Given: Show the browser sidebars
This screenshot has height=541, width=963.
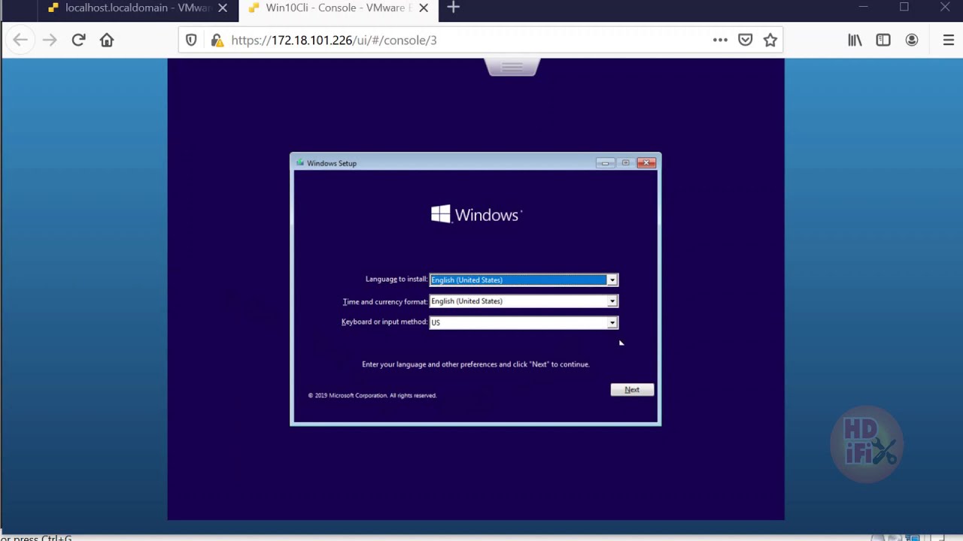Looking at the screenshot, I should tap(883, 41).
